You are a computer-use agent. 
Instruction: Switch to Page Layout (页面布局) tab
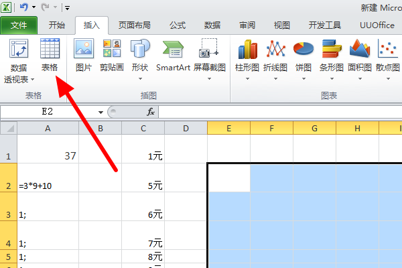[x=135, y=25]
